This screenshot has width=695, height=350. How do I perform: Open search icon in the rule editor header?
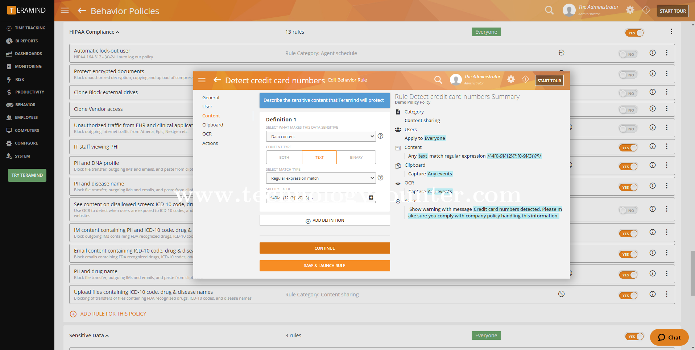(438, 80)
